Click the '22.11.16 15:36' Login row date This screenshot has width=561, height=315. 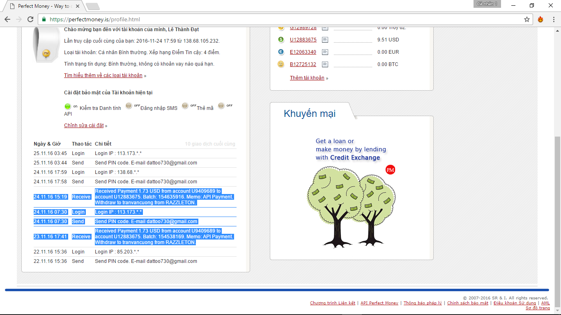[50, 252]
